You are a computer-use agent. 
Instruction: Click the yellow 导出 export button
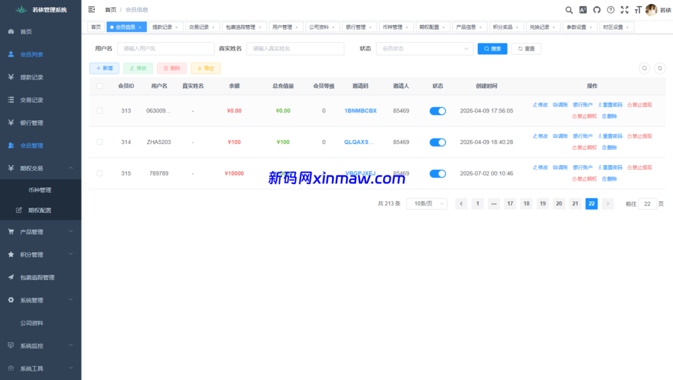click(x=206, y=68)
